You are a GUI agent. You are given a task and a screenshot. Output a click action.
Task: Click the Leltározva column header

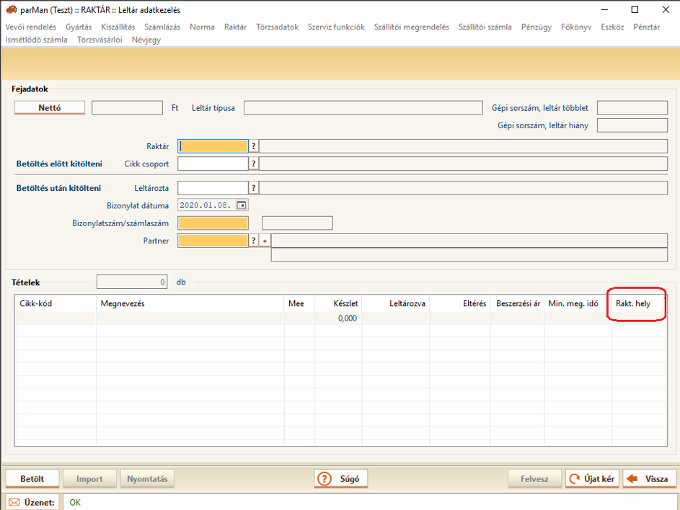pyautogui.click(x=395, y=304)
